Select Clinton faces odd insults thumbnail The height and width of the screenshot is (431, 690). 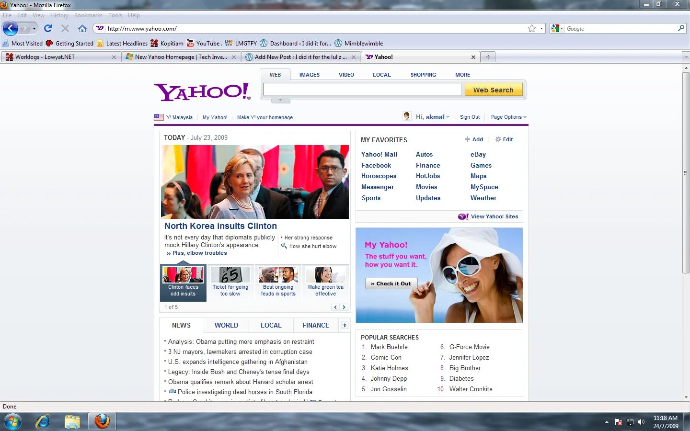[183, 283]
